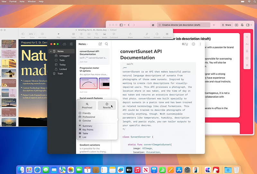Click the Shape icon in Keynote toolbar
This screenshot has height=174, width=257.
click(97, 34)
